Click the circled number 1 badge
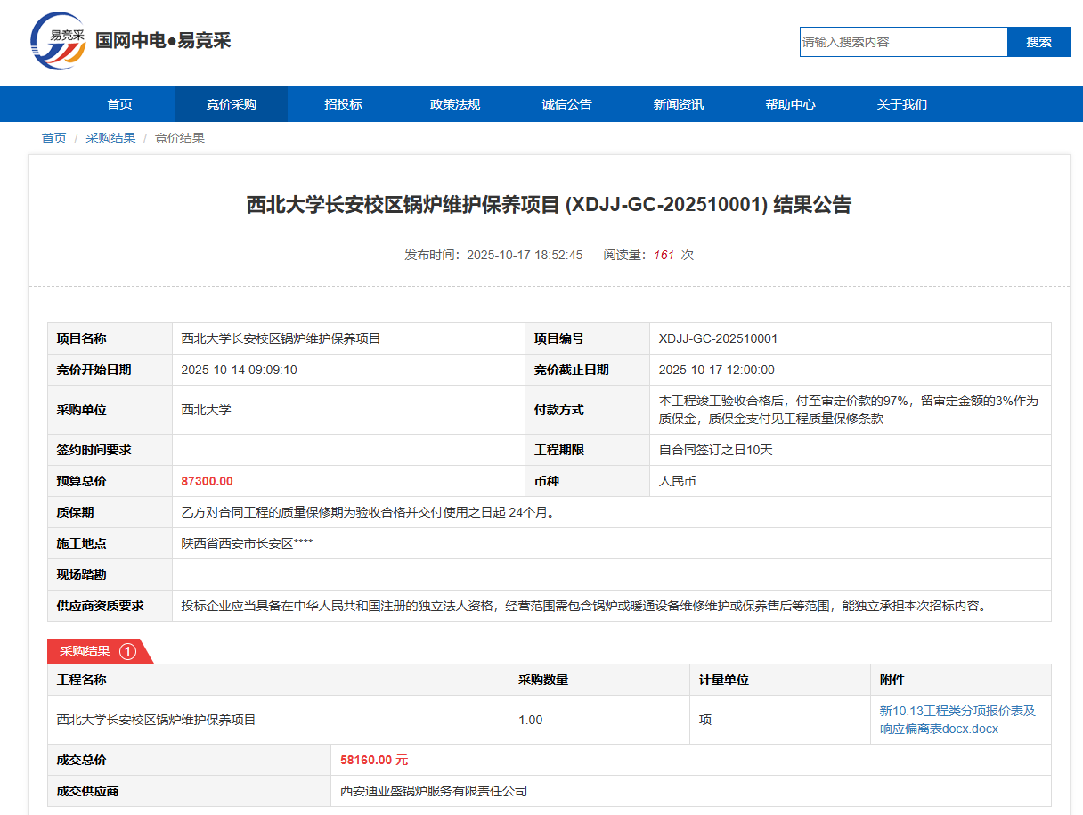 click(127, 651)
